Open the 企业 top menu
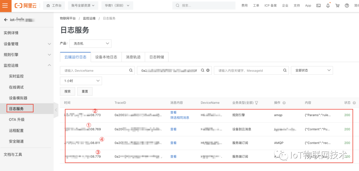This screenshot has height=171, width=359. pyautogui.click(x=285, y=6)
